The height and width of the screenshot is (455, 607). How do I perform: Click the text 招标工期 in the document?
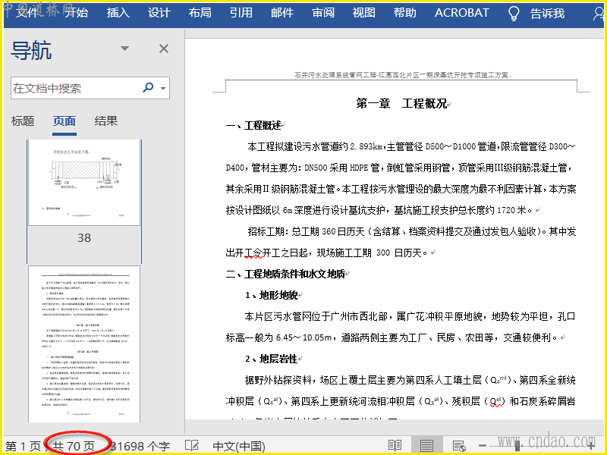[266, 231]
